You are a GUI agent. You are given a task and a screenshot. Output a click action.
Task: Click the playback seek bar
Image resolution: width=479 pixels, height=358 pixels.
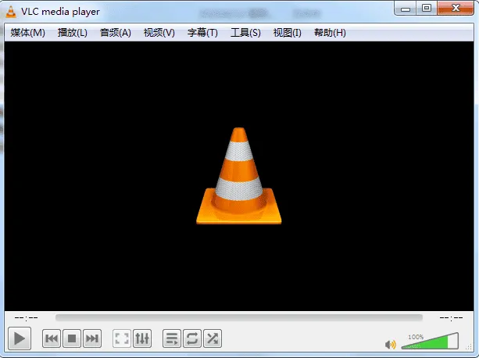[x=238, y=318]
